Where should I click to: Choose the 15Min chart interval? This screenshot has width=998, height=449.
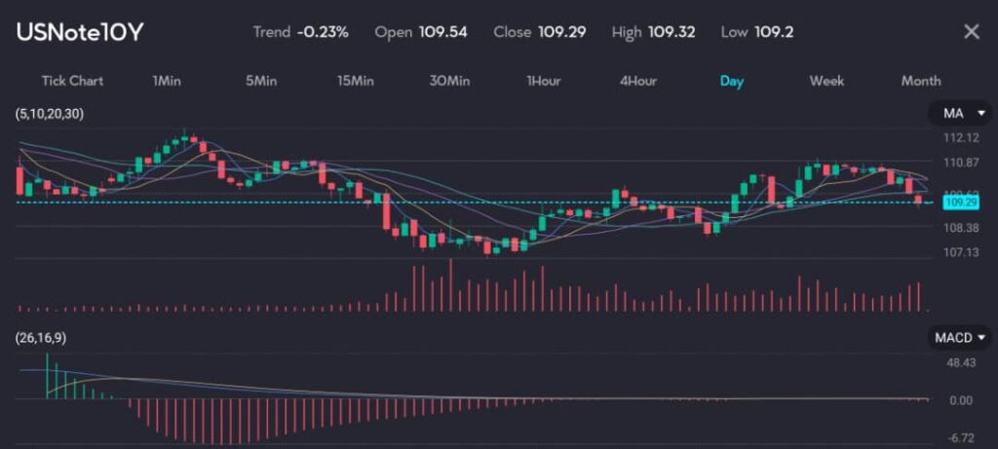pos(355,81)
